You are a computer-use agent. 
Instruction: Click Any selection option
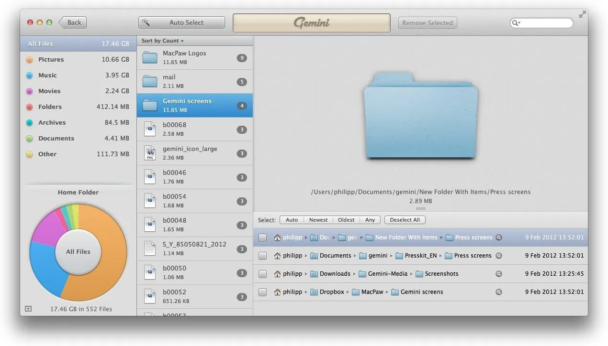click(370, 220)
